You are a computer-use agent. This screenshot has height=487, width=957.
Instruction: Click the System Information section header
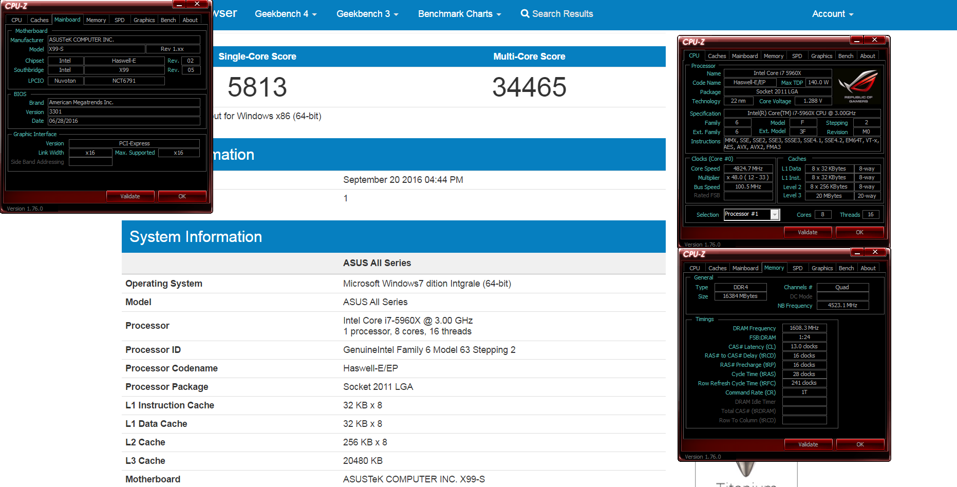pyautogui.click(x=393, y=236)
